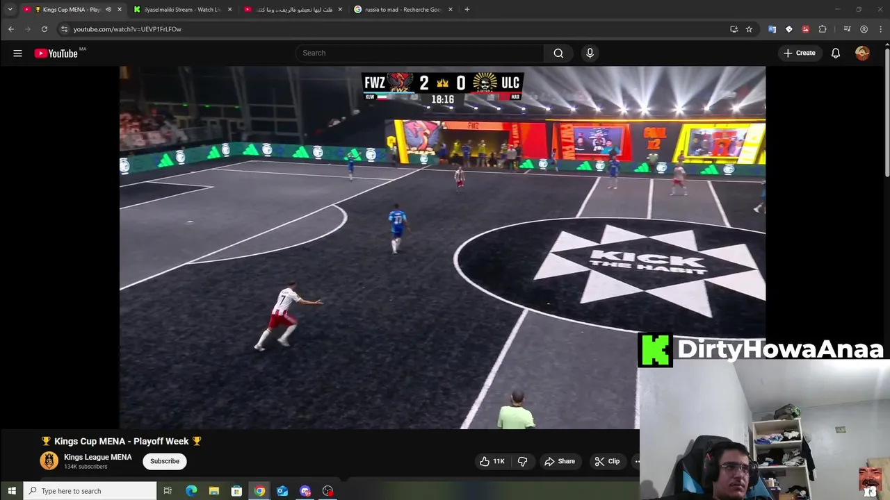Click the taskbar Type here to search box
The image size is (890, 500).
(x=90, y=491)
